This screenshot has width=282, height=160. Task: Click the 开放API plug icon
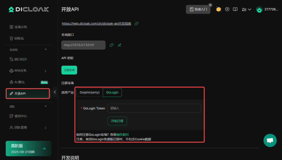click(x=11, y=94)
